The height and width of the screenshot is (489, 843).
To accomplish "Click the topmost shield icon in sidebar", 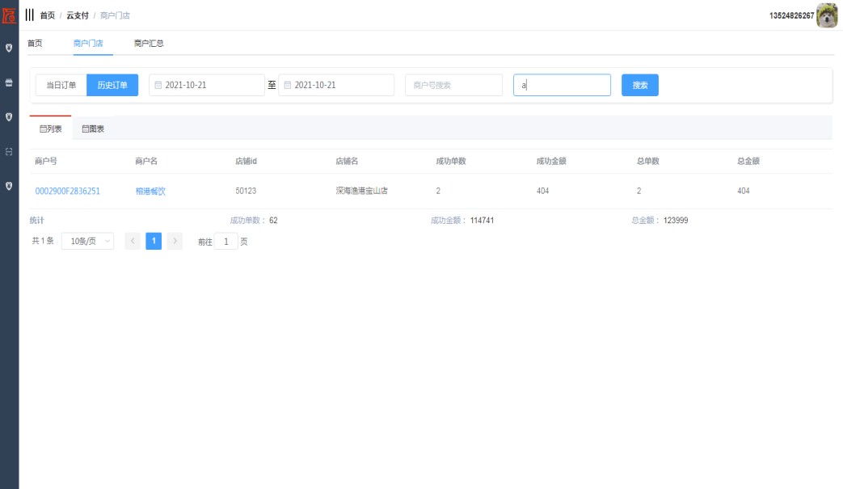I will (9, 48).
